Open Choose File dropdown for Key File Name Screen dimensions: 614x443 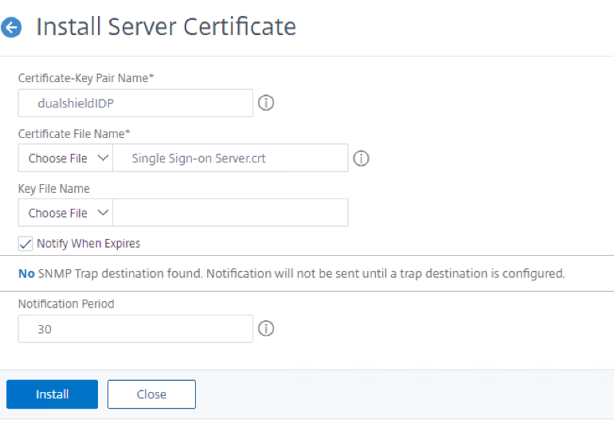click(x=66, y=213)
